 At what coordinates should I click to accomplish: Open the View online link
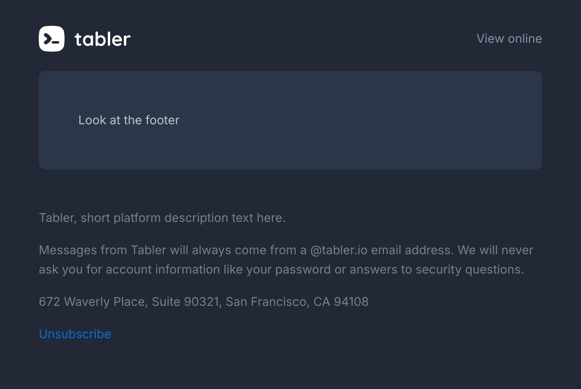(509, 39)
